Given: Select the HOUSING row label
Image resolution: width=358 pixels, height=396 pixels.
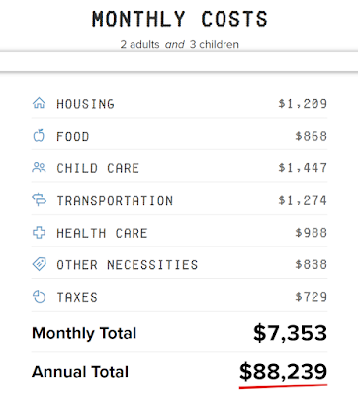Looking at the screenshot, I should coord(85,104).
